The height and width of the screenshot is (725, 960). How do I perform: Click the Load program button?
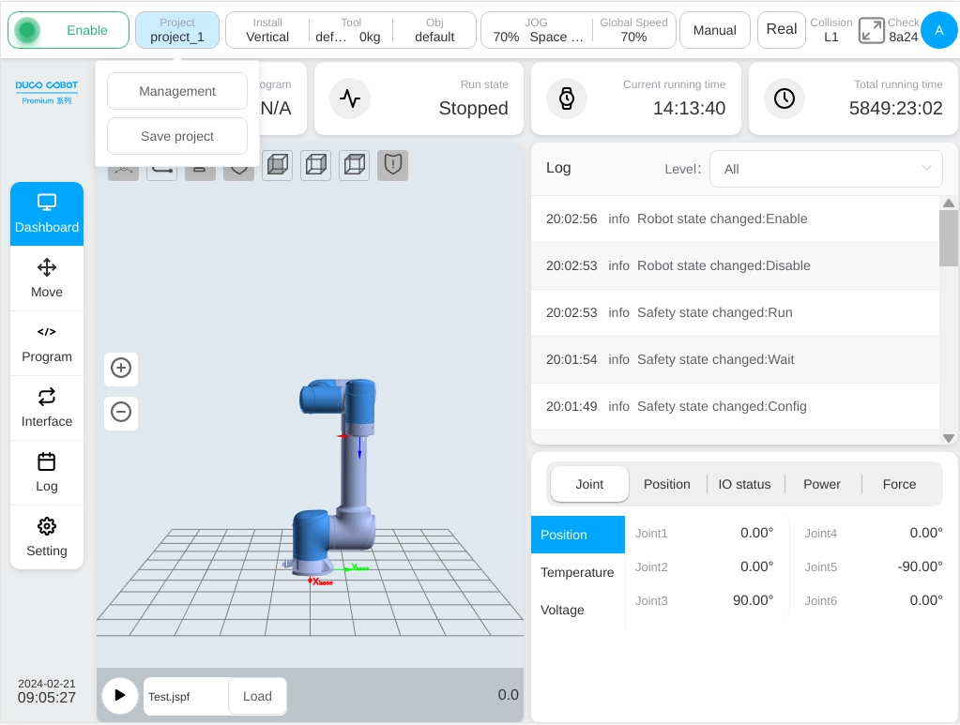257,696
